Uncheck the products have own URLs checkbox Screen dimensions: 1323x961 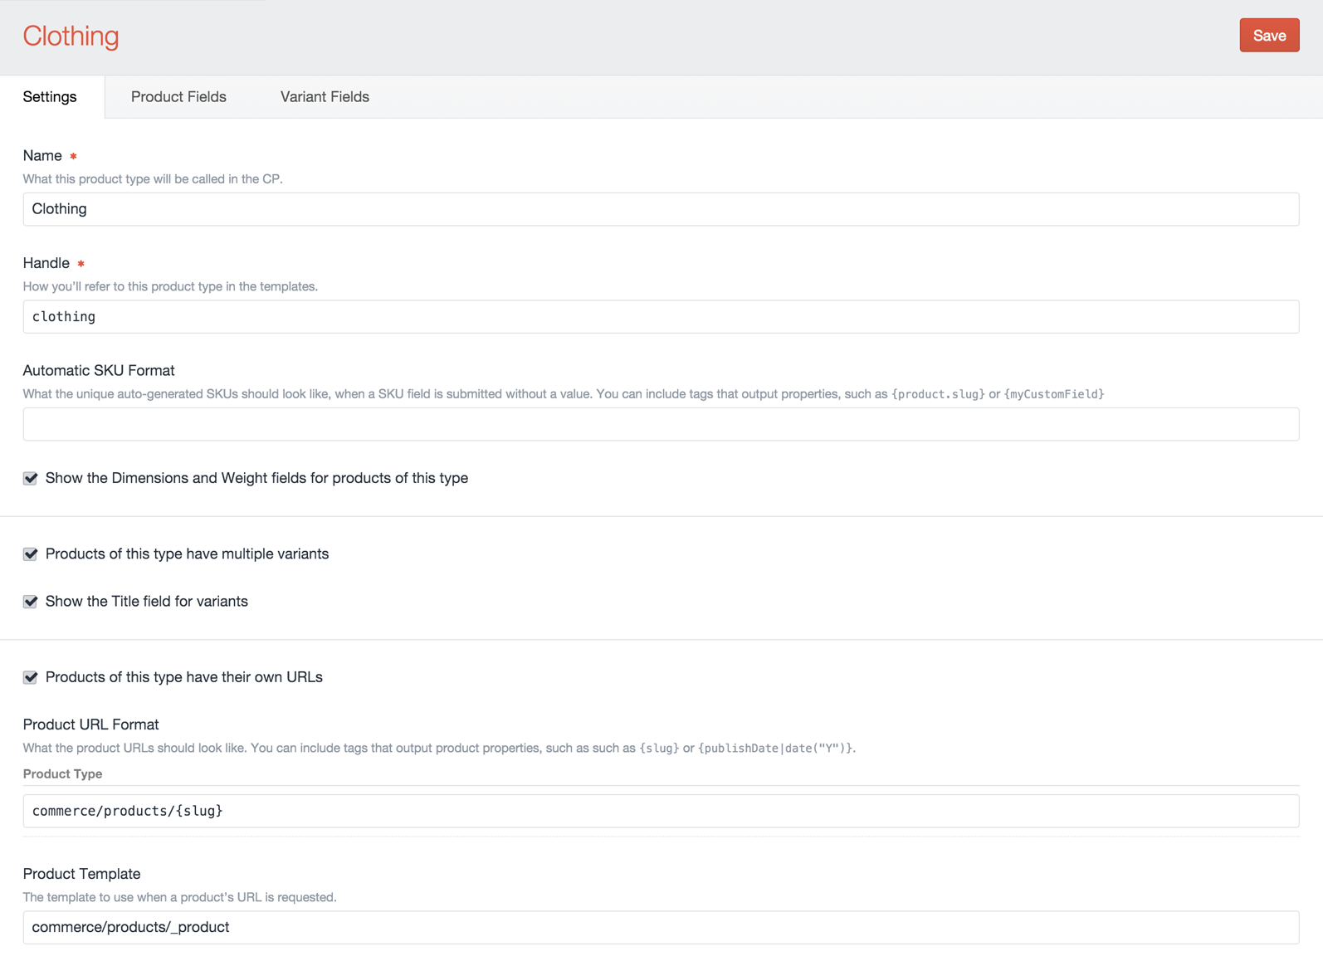(x=31, y=678)
